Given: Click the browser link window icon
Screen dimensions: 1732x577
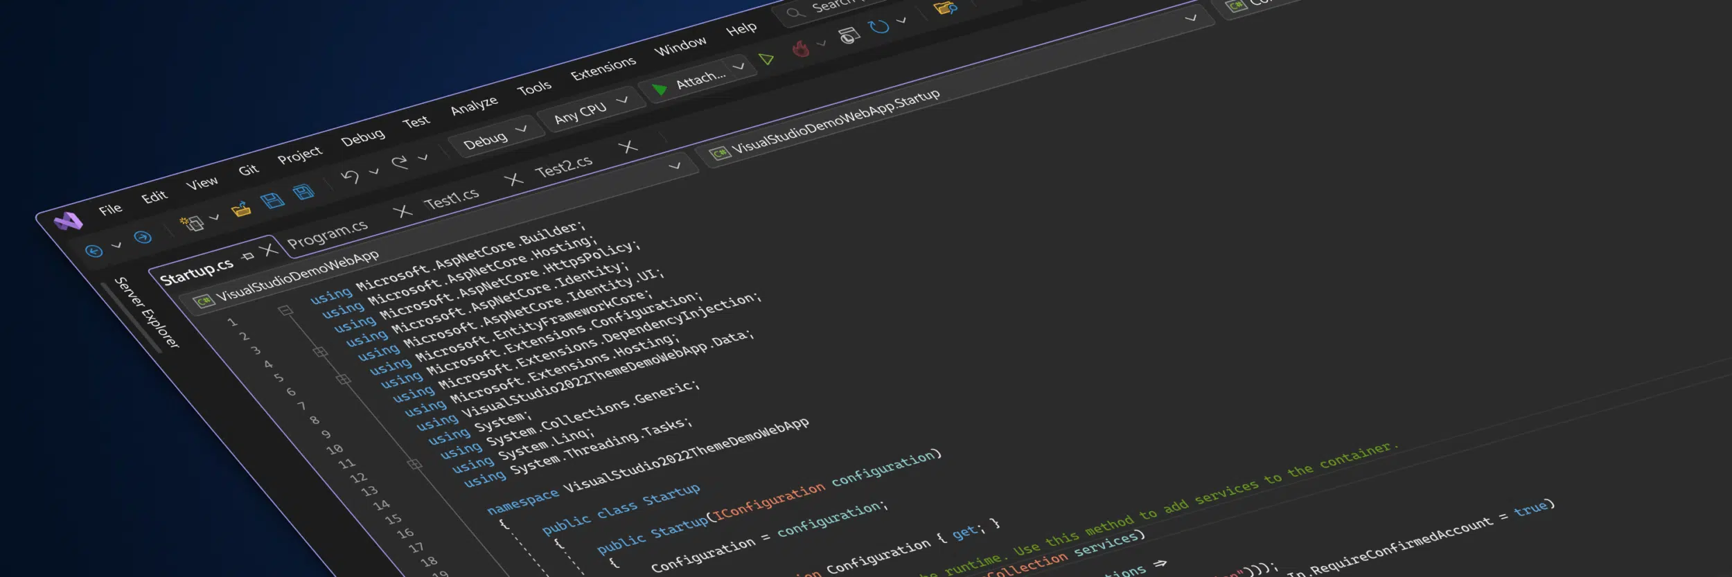Looking at the screenshot, I should pos(849,35).
